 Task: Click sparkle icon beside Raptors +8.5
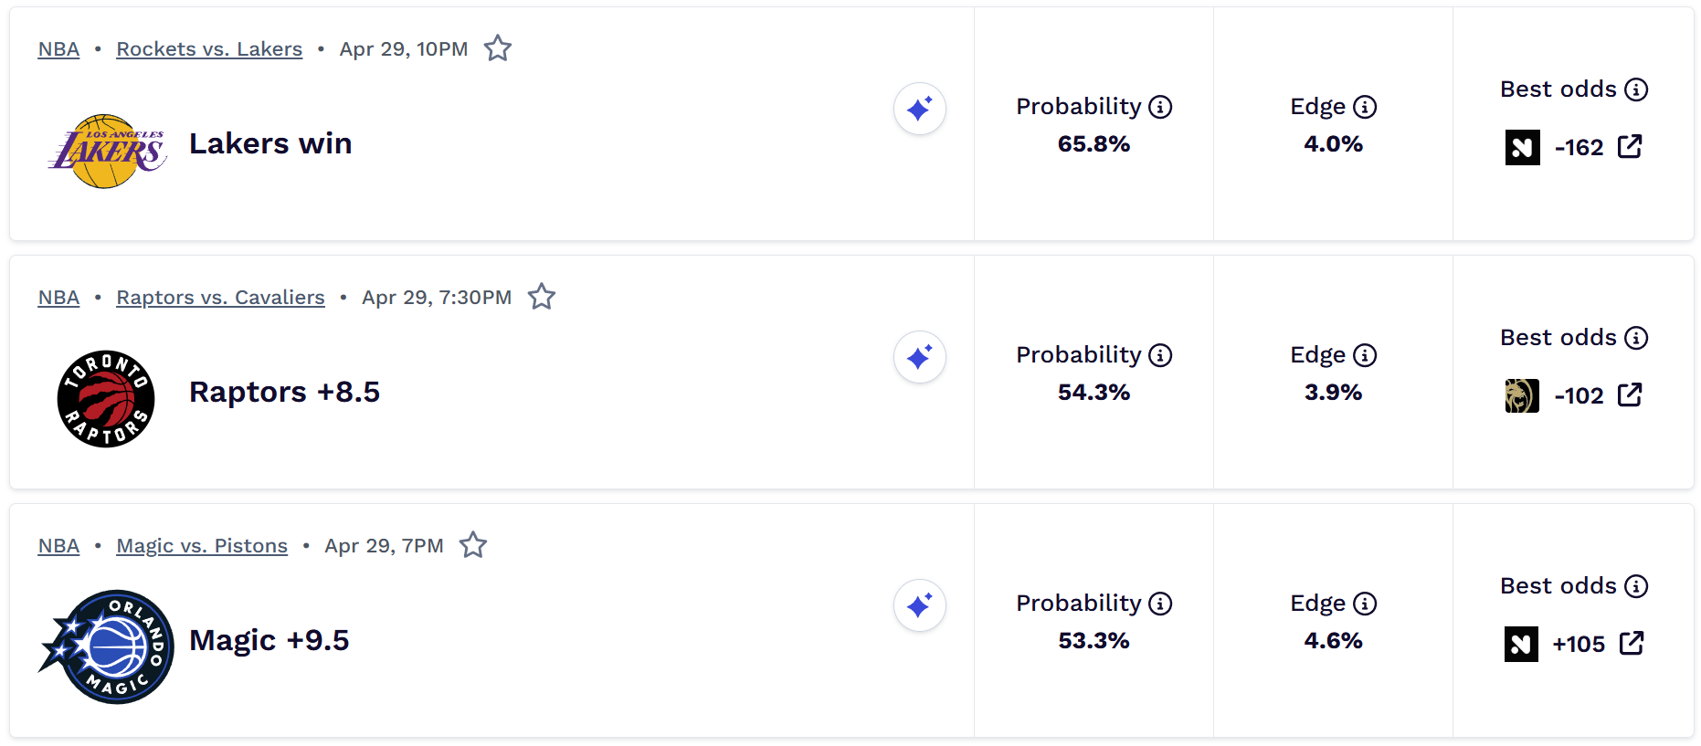point(919,357)
